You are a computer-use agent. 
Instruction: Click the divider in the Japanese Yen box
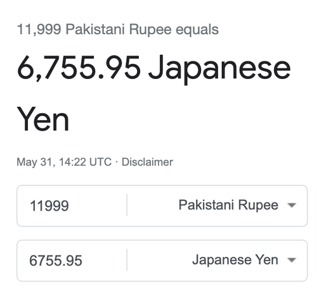[x=127, y=260]
